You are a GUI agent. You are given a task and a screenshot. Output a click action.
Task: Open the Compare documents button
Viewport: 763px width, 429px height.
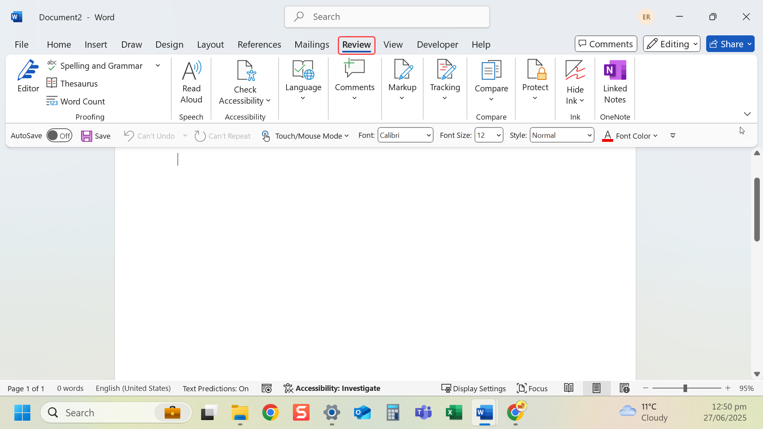pos(491,81)
